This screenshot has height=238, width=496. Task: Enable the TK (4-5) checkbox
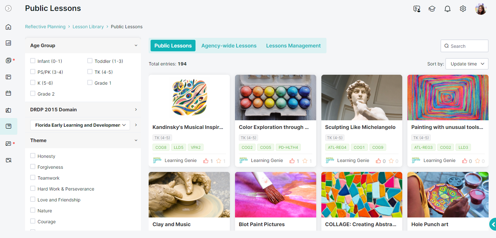90,72
